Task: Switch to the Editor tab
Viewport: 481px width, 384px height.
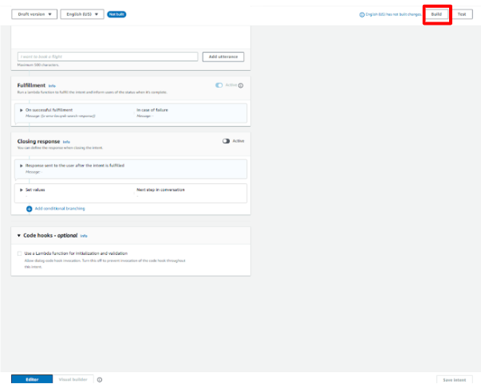Action: [x=32, y=379]
